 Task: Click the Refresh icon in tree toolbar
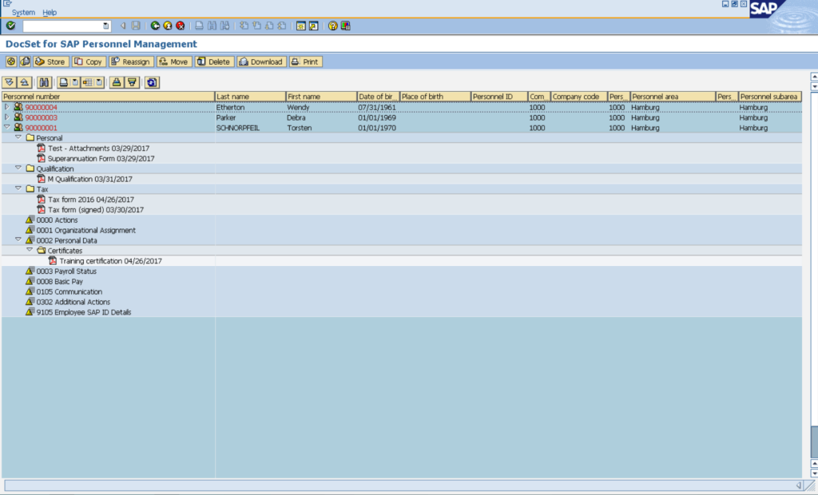pyautogui.click(x=152, y=82)
